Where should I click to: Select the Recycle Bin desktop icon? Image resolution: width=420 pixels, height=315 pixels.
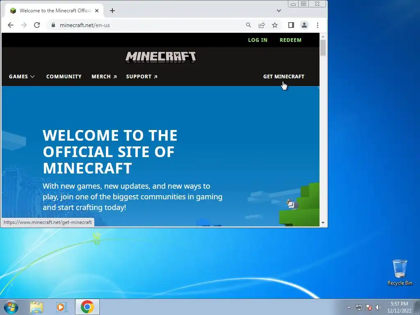point(399,272)
